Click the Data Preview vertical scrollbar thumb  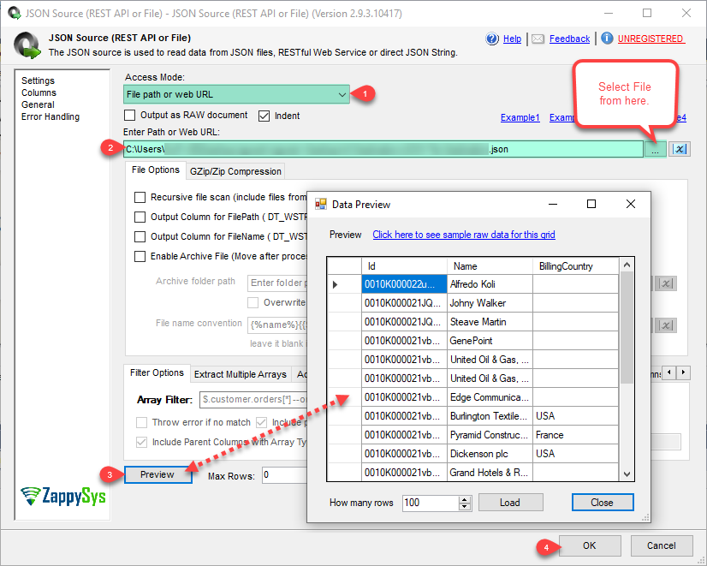(627, 328)
